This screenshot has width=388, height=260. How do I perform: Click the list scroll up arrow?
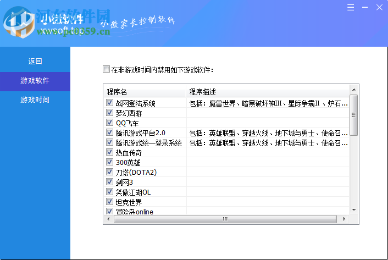(x=354, y=90)
